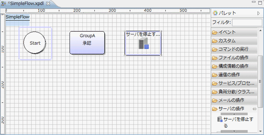Viewport: 264px width, 135px height.
Task: Click the folder icon beside ファイルの操作
Action: coord(215,58)
